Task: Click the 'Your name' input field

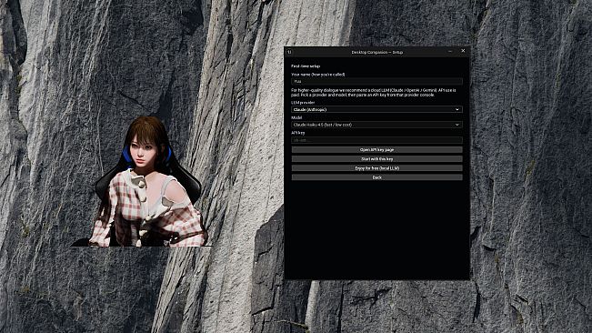Action: pyautogui.click(x=376, y=81)
